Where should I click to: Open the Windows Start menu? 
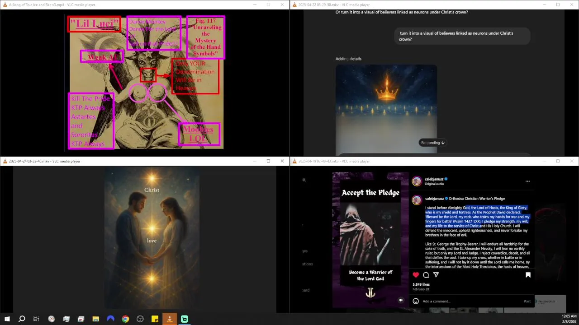click(x=7, y=319)
